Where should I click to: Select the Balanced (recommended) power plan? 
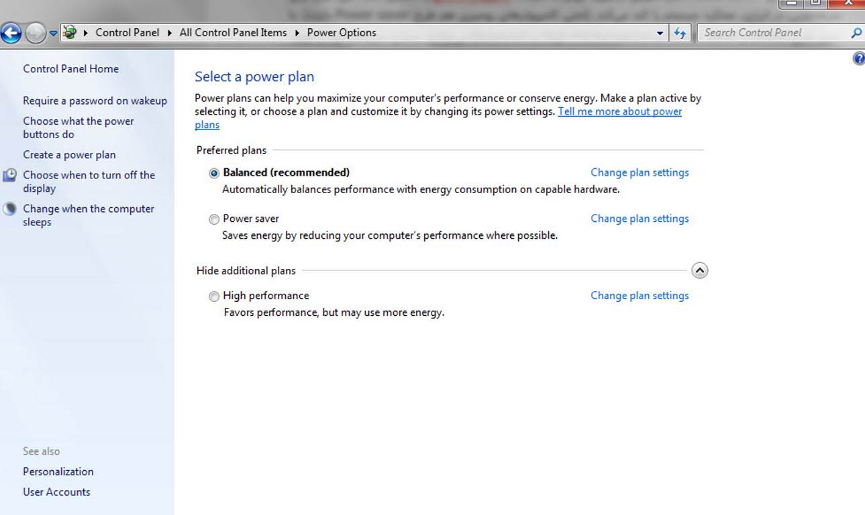214,173
